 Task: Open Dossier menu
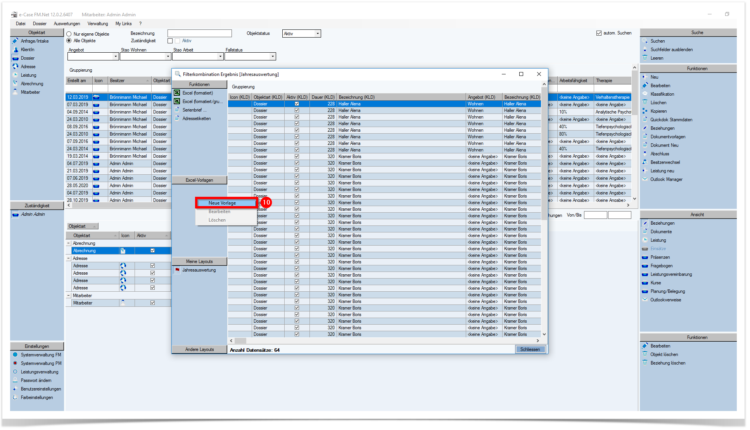(x=40, y=24)
